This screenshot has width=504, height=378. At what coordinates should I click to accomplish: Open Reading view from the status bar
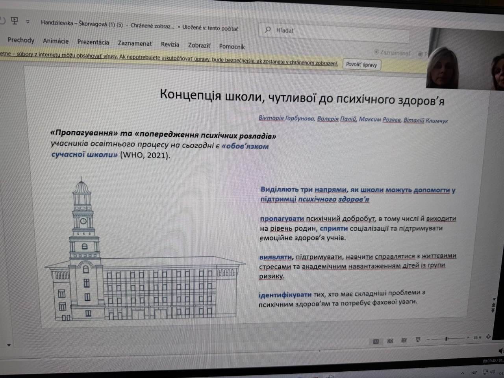[404, 341]
